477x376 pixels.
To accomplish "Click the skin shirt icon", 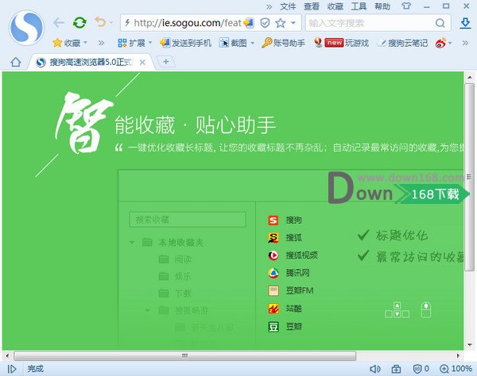I will coord(406,6).
